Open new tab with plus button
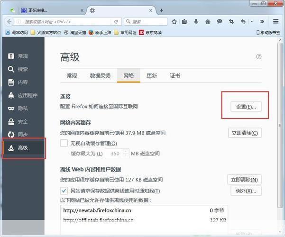The image size is (285, 237). 161,10
